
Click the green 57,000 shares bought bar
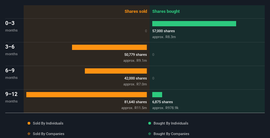coord(194,24)
